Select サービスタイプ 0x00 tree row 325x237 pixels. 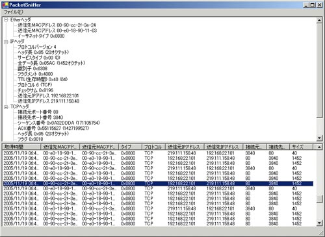(39, 58)
